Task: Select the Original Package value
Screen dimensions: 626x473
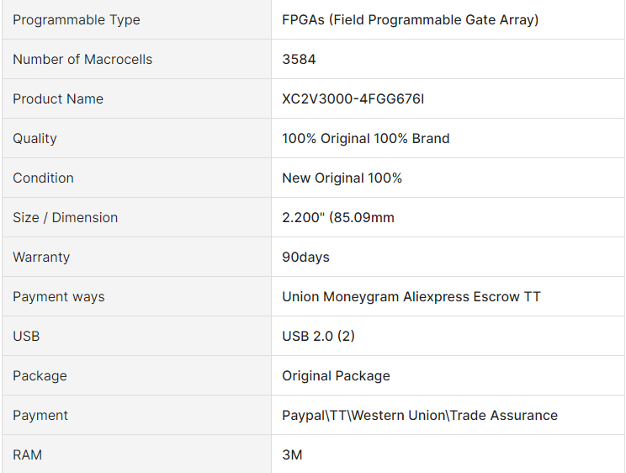Action: point(336,375)
